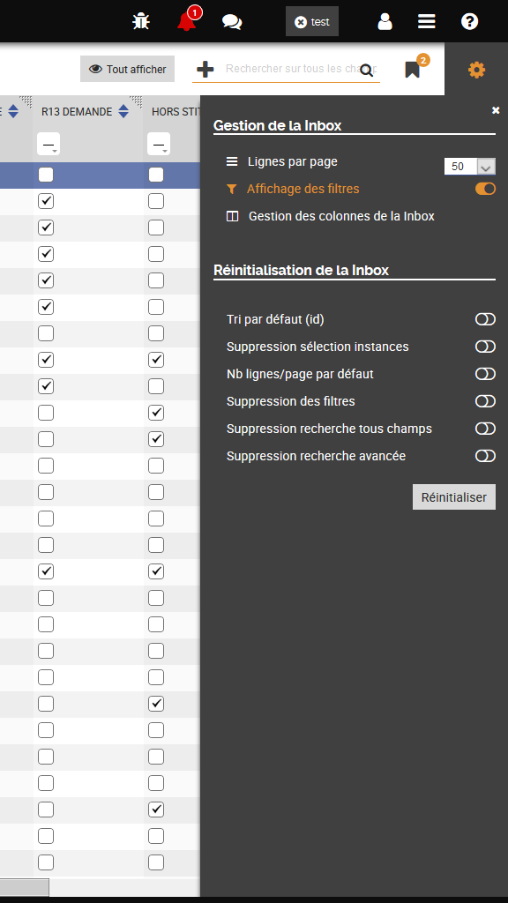Click the magnifier search icon
This screenshot has height=903, width=508.
[x=366, y=71]
